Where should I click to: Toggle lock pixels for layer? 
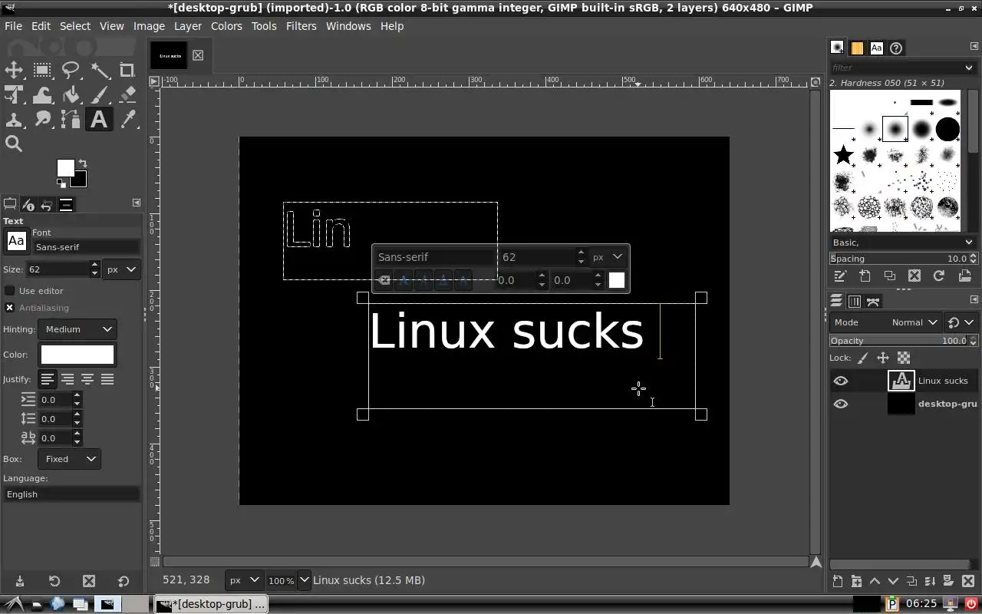click(x=863, y=358)
